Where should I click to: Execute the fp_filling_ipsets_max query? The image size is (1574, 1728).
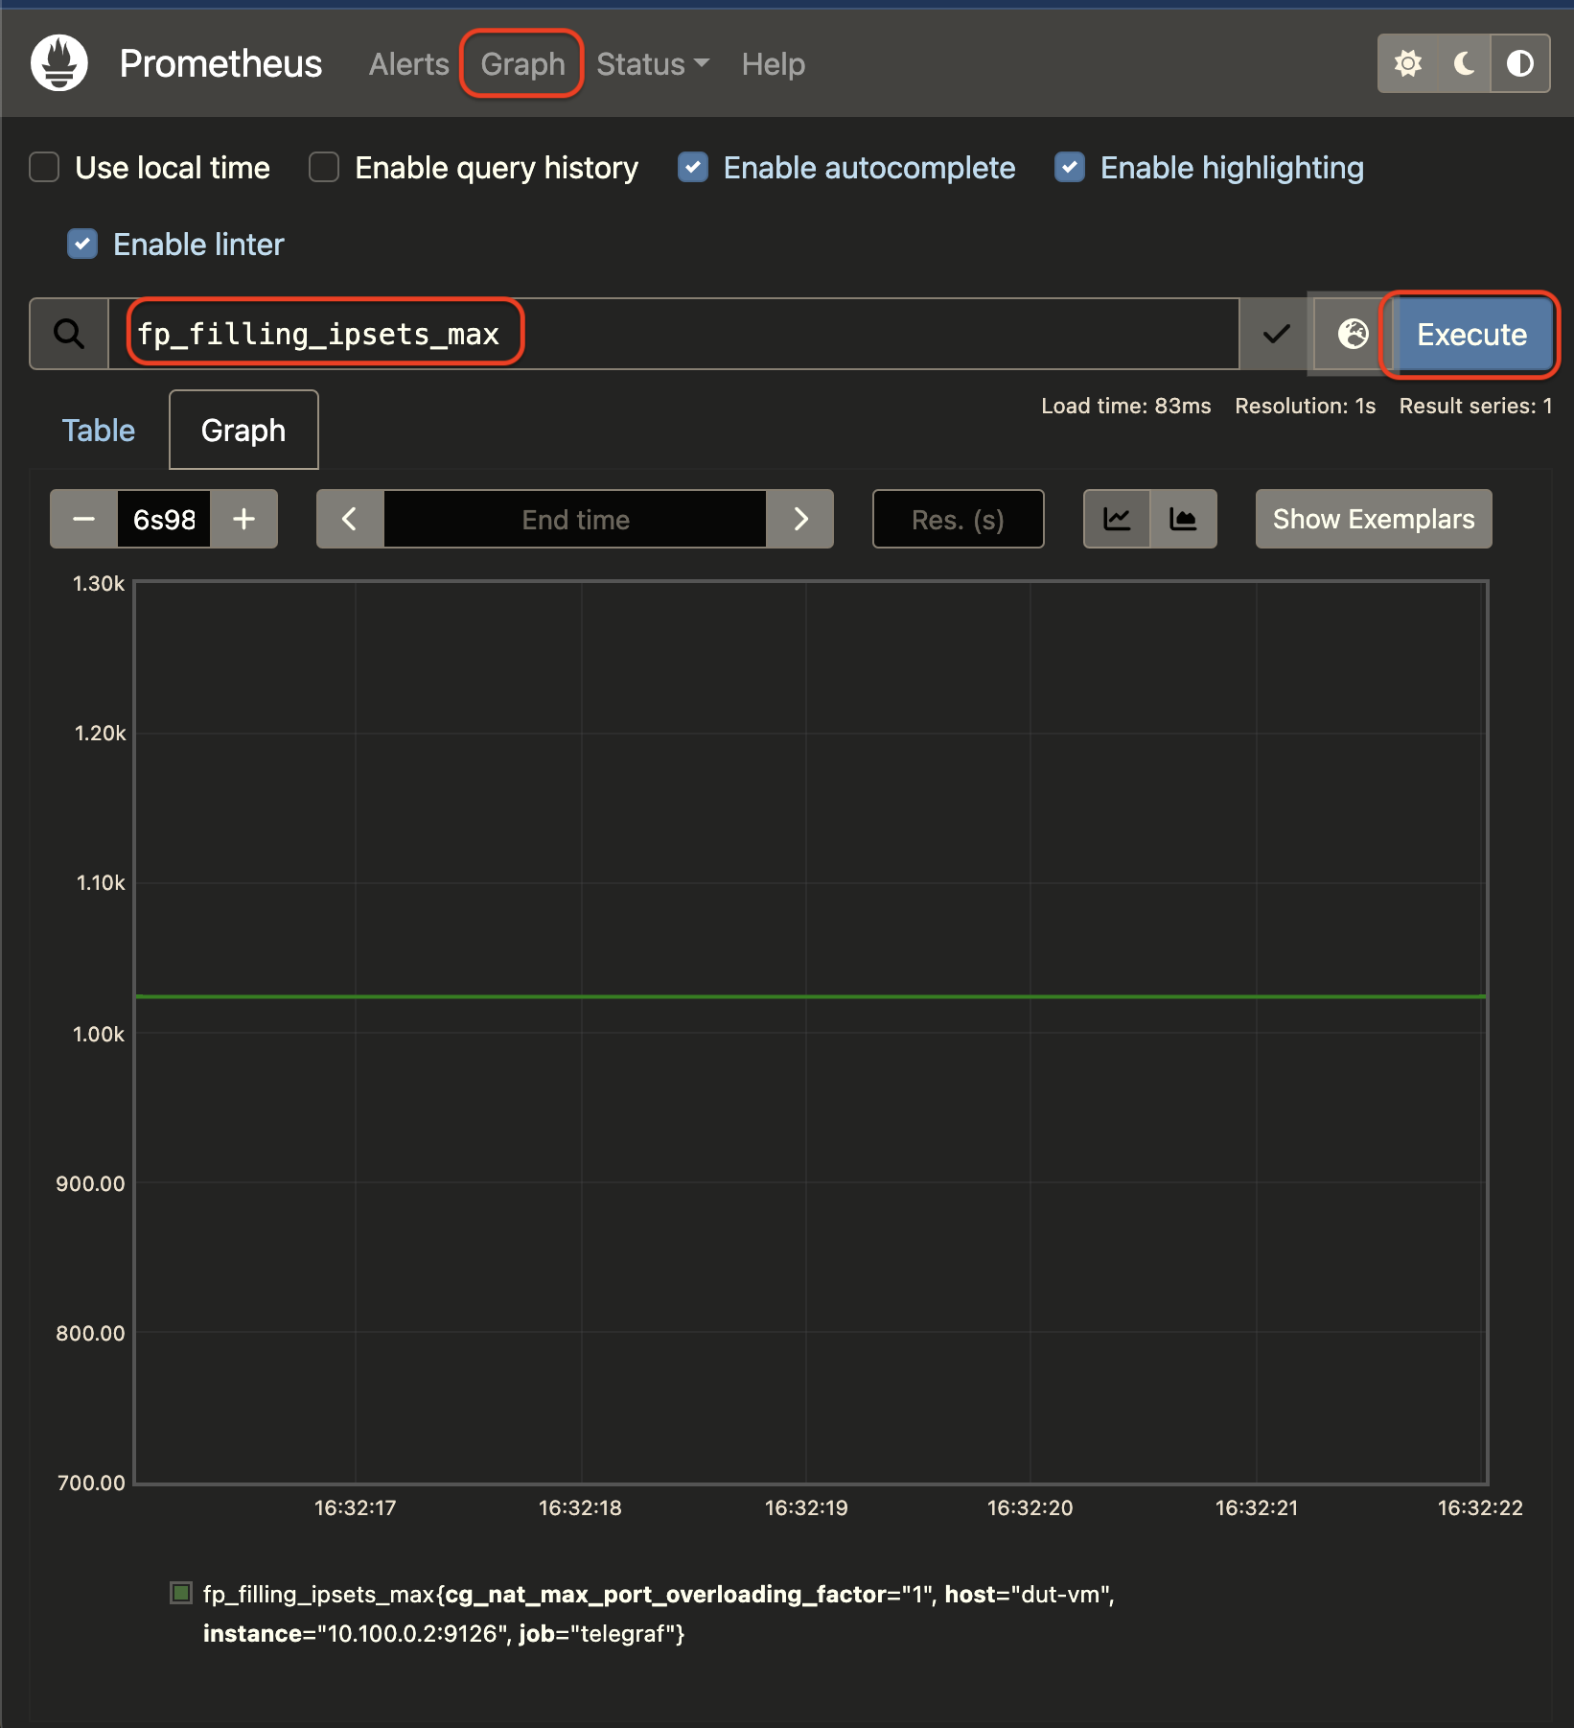point(1470,335)
